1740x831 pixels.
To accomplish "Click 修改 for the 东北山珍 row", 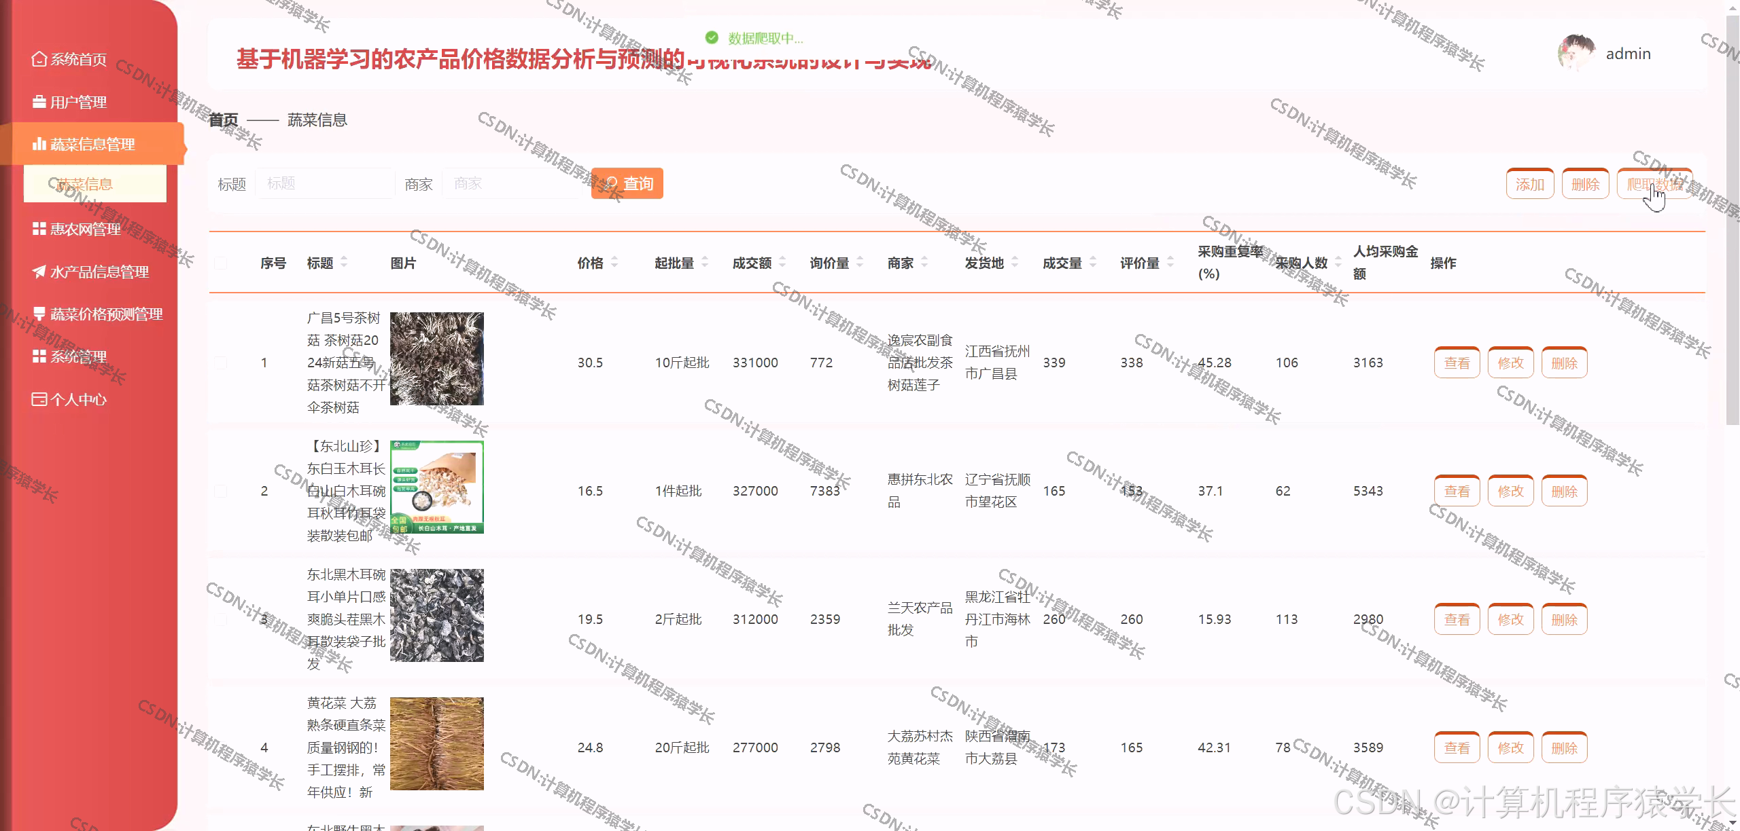I will (x=1511, y=491).
